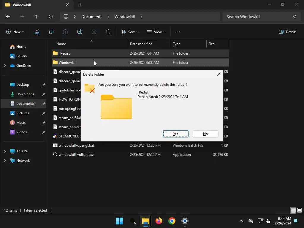The width and height of the screenshot is (304, 228).
Task: Add a new tab with plus icon
Action: (80, 5)
